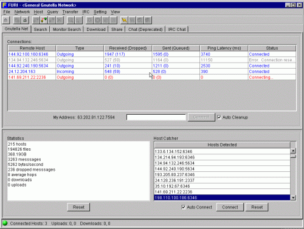304x229 pixels.
Task: Open the IRC menu
Action: pos(86,12)
